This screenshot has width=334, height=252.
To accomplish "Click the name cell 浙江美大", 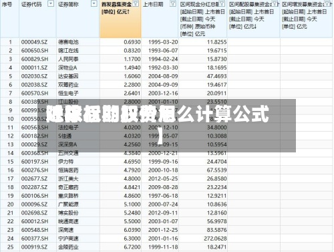I will click(68, 178).
